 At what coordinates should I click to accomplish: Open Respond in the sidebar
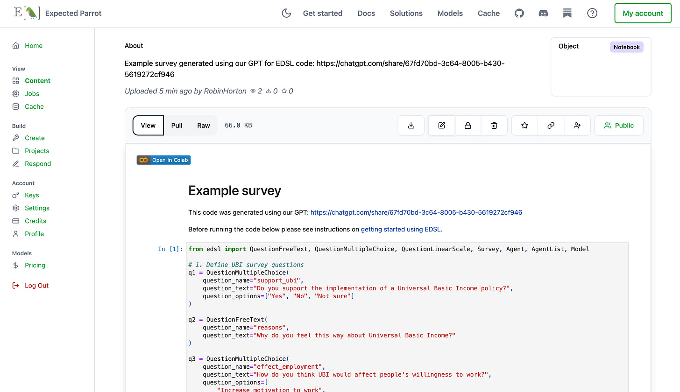click(38, 164)
